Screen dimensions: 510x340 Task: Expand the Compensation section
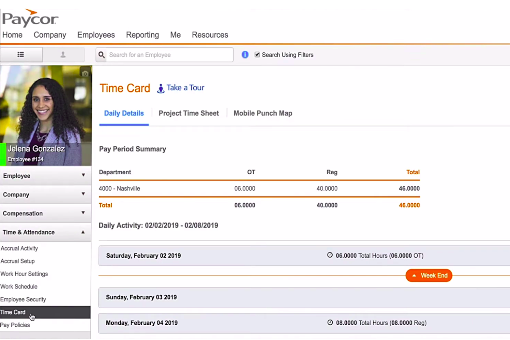tap(46, 213)
